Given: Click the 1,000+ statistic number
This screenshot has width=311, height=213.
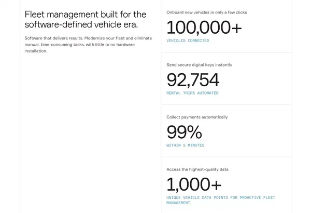Looking at the screenshot, I should pos(194,184).
